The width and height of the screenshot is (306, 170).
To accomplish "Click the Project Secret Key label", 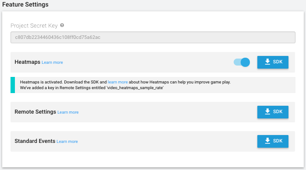I will 34,26.
